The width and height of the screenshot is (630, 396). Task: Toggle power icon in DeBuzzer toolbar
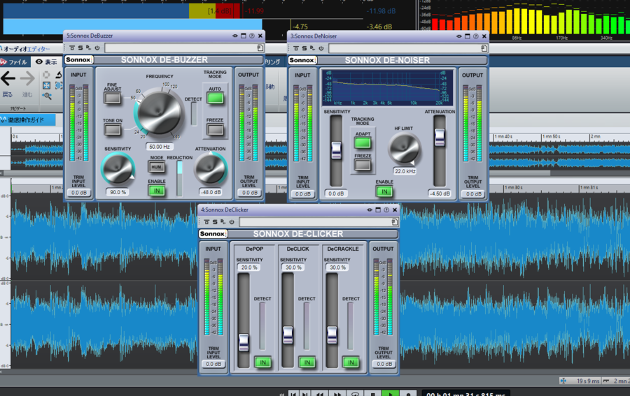(97, 47)
